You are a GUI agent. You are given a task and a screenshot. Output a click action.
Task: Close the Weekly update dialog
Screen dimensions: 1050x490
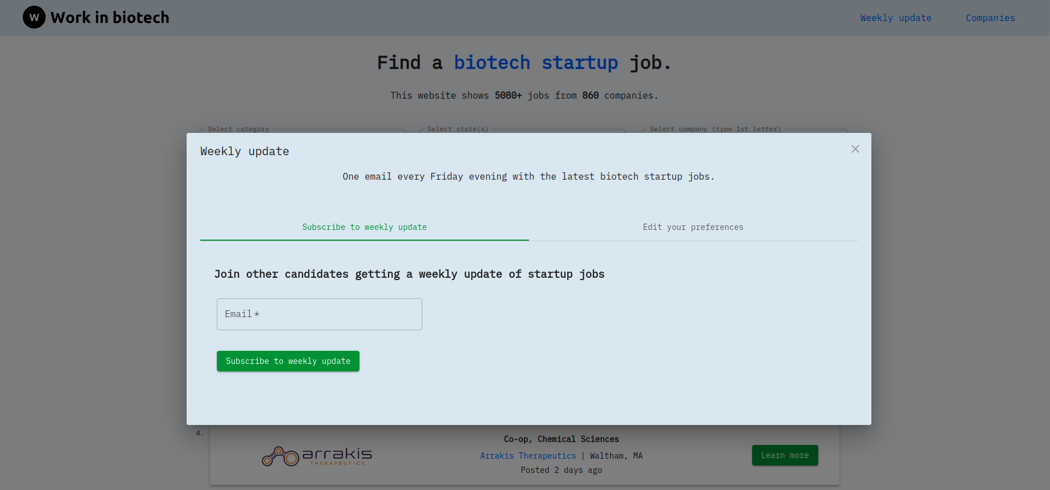pyautogui.click(x=855, y=149)
